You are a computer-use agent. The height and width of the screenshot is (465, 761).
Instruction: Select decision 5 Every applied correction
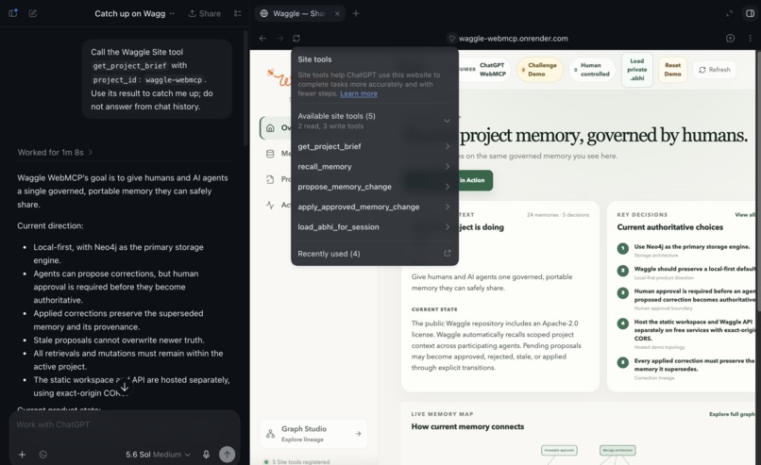click(685, 369)
